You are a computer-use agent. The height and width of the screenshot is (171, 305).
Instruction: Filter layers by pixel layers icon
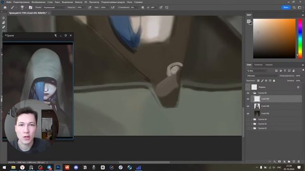point(276,71)
